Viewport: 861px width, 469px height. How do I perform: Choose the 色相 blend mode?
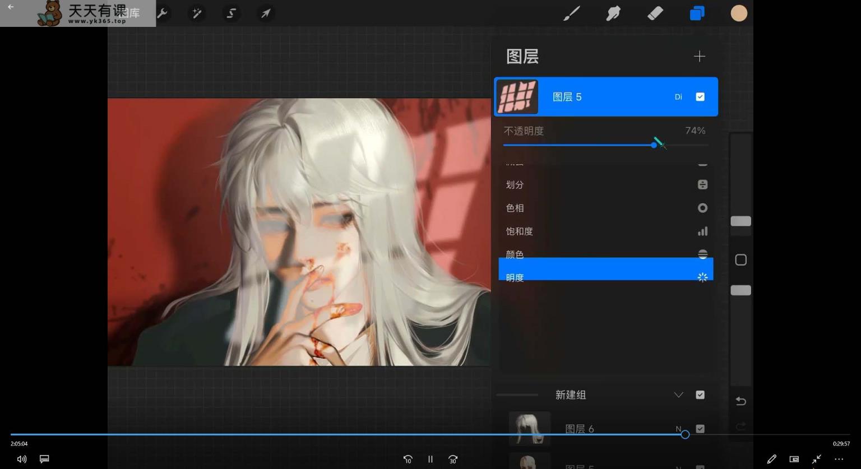pos(606,208)
